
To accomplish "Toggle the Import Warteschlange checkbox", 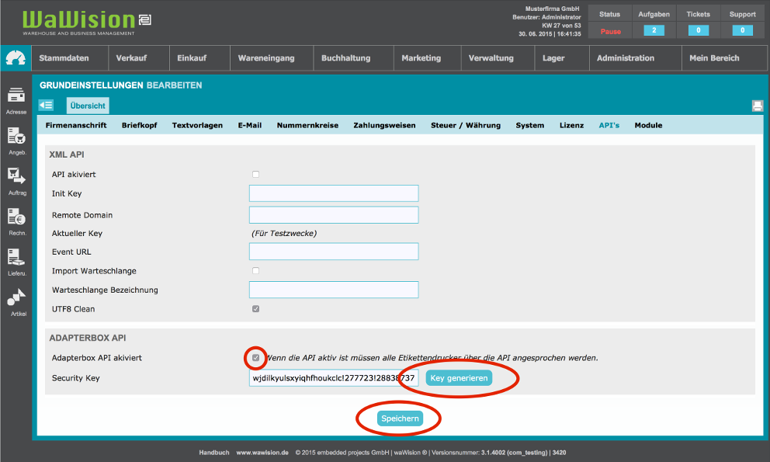I will click(x=256, y=271).
